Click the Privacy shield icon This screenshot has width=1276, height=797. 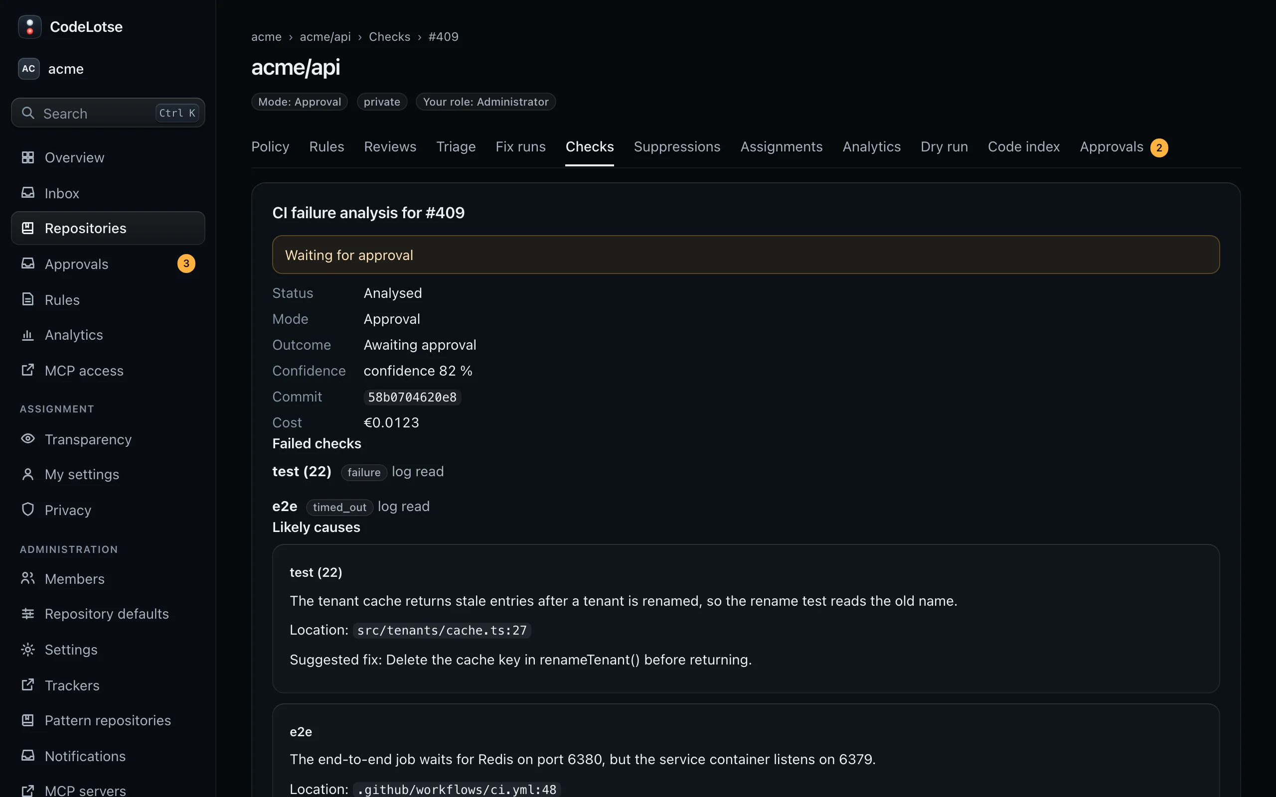28,509
